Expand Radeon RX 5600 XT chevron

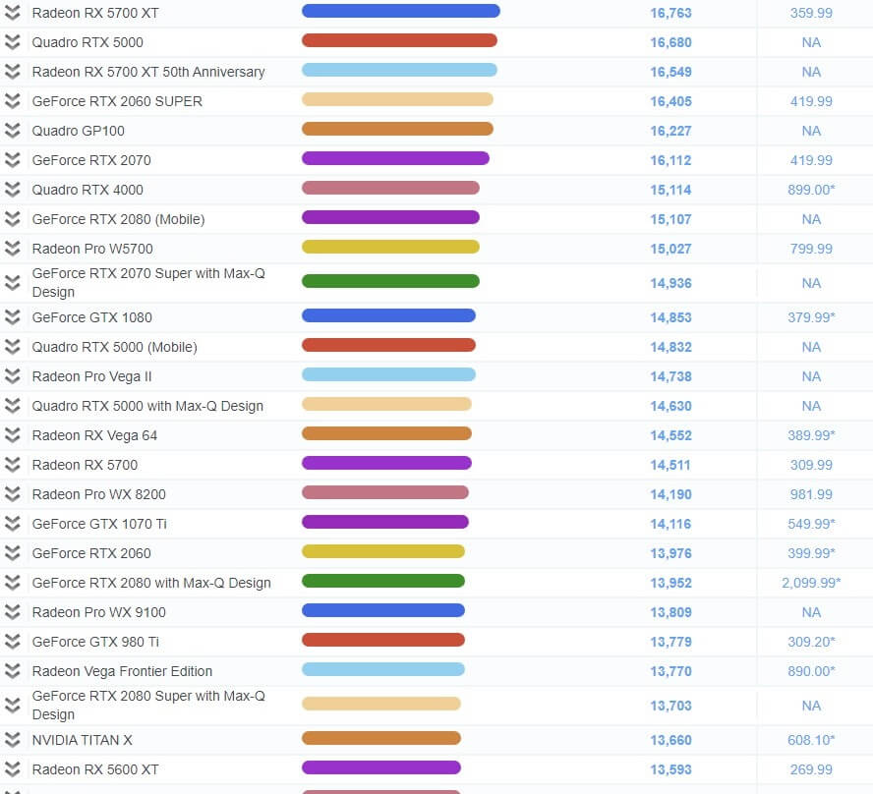click(x=12, y=769)
